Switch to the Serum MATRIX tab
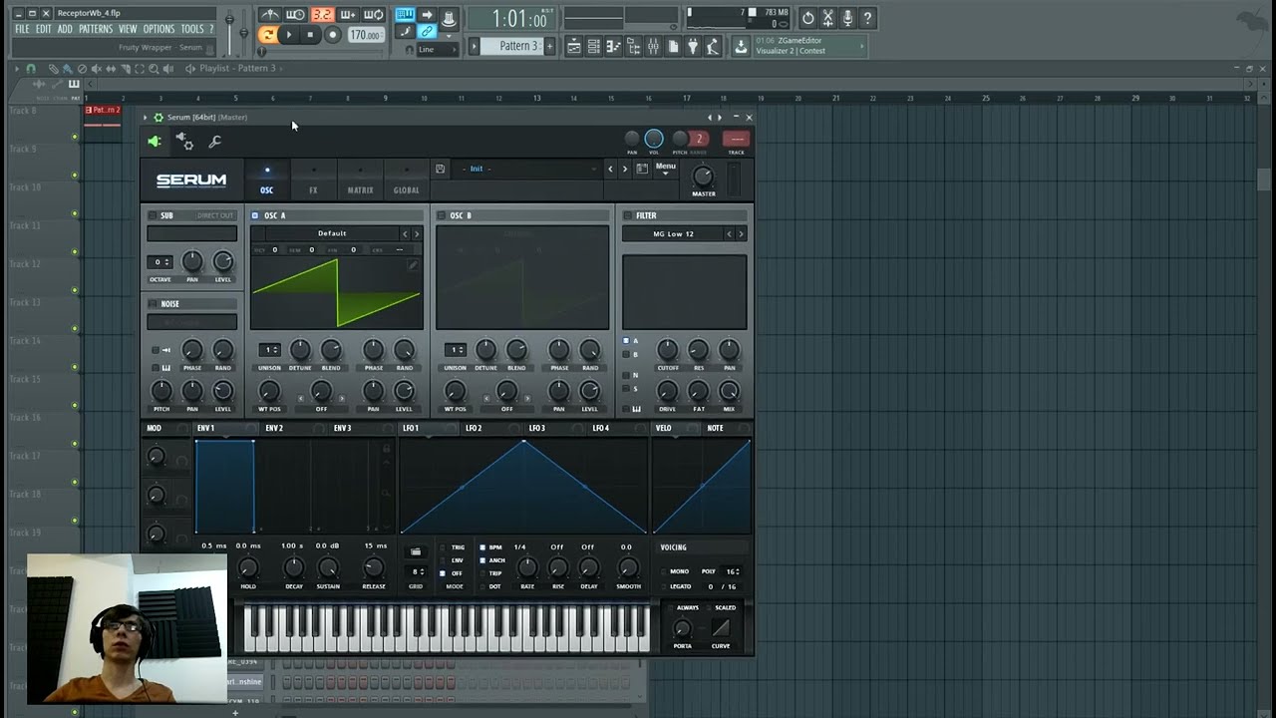This screenshot has height=718, width=1276. click(x=360, y=180)
